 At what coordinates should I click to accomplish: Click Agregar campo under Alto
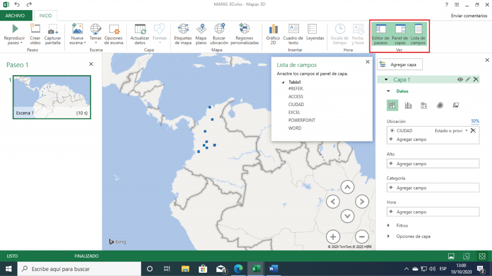tap(433, 164)
